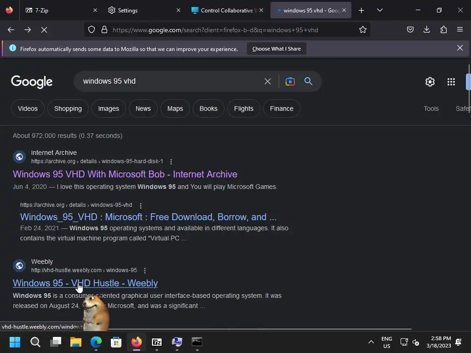Filter results by Finance
Image resolution: width=471 pixels, height=353 pixels.
tap(281, 108)
